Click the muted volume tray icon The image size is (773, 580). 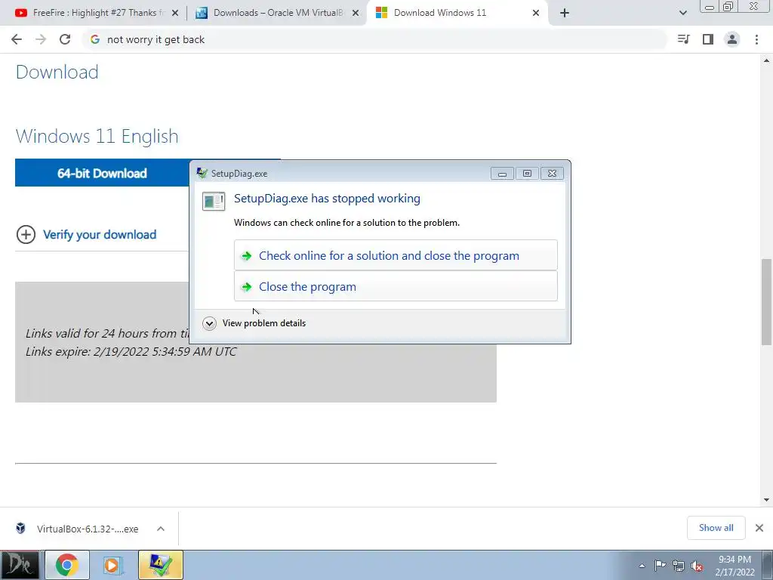point(697,566)
